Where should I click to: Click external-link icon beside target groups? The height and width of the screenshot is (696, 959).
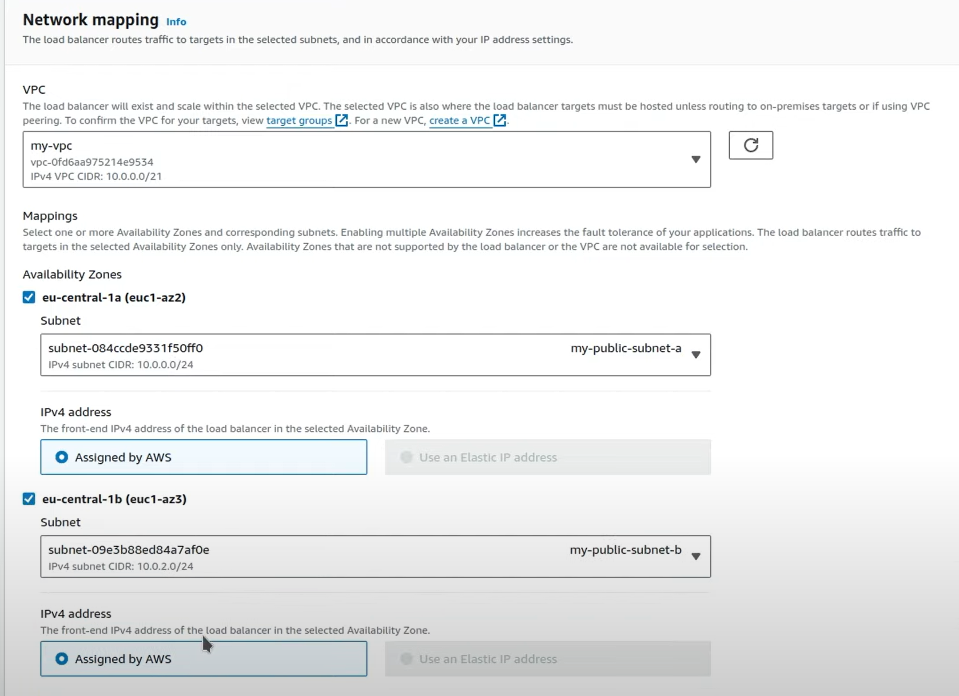pyautogui.click(x=341, y=120)
